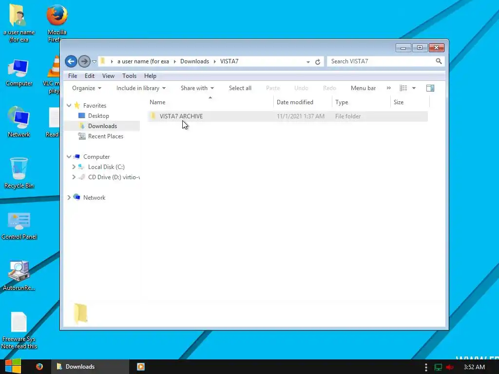Open address bar history dropdown arrow
Image resolution: width=499 pixels, height=374 pixels.
(x=308, y=62)
